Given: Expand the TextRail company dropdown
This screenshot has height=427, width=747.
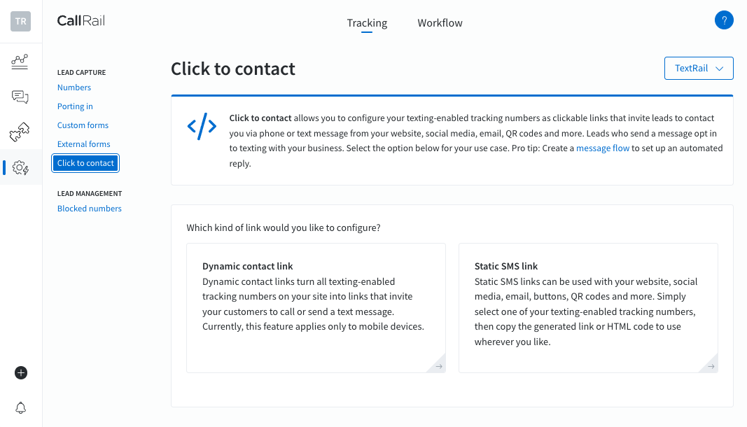Looking at the screenshot, I should tap(699, 68).
